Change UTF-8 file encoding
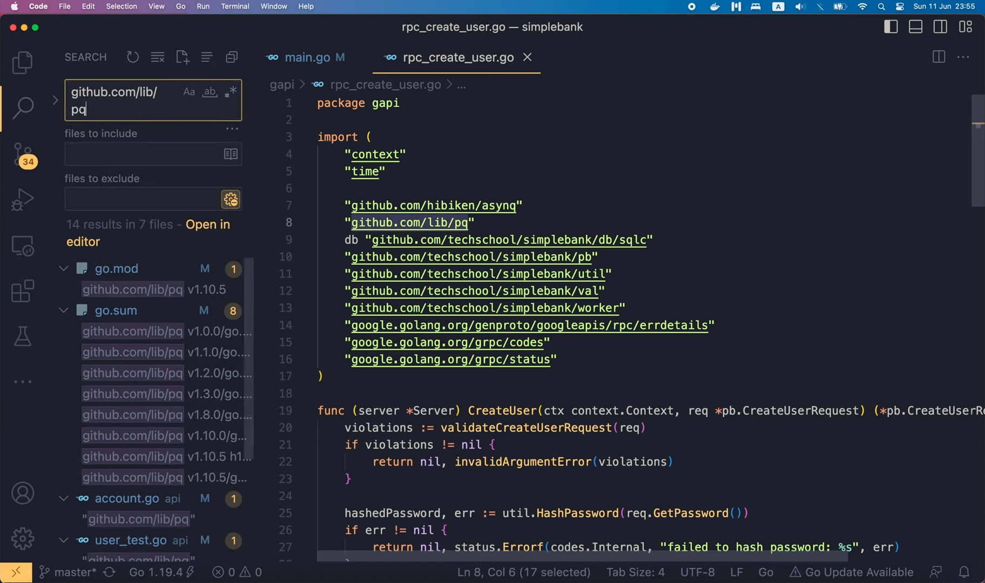This screenshot has height=583, width=985. click(697, 572)
